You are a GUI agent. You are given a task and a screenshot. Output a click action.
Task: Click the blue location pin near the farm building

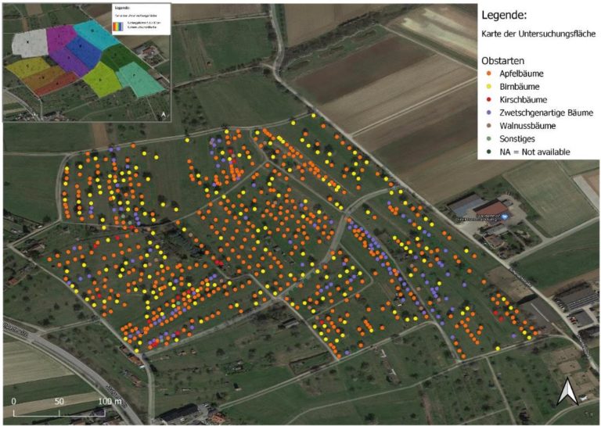506,217
